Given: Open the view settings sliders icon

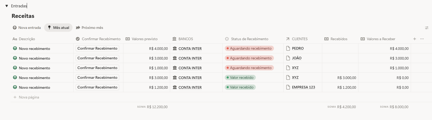Looking at the screenshot, I should pos(427,28).
